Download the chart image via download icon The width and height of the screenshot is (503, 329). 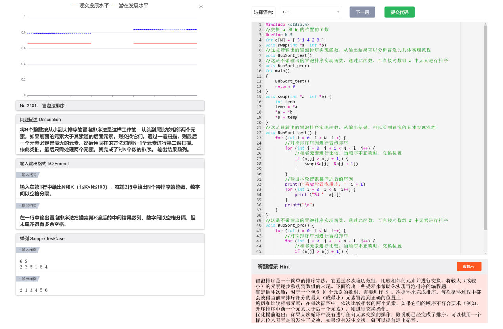coord(201,6)
